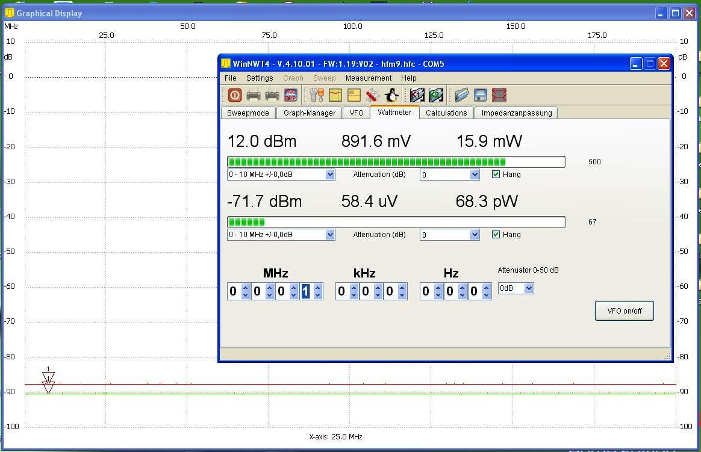Image resolution: width=701 pixels, height=452 pixels.
Task: Click the PNG/BMP image export icon
Action: pos(291,95)
